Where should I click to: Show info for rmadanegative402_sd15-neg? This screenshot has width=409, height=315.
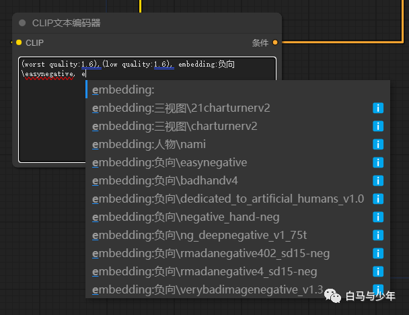coord(378,253)
